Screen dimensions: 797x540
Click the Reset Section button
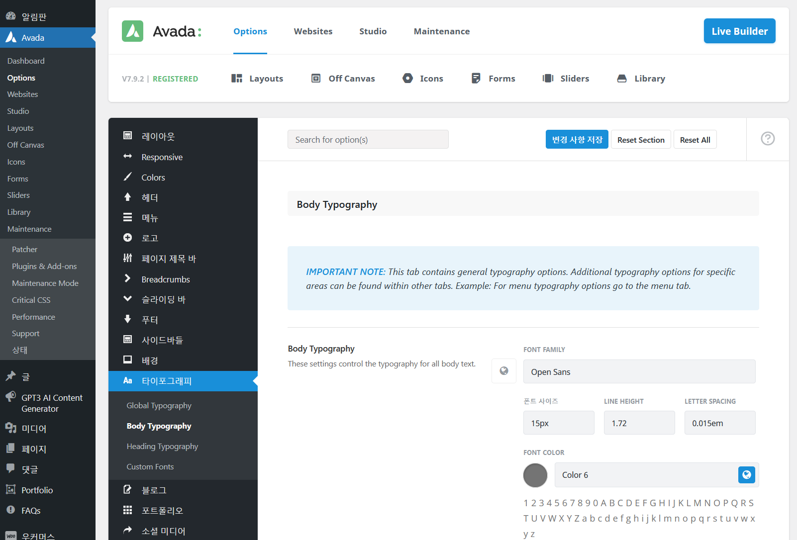[x=641, y=140]
